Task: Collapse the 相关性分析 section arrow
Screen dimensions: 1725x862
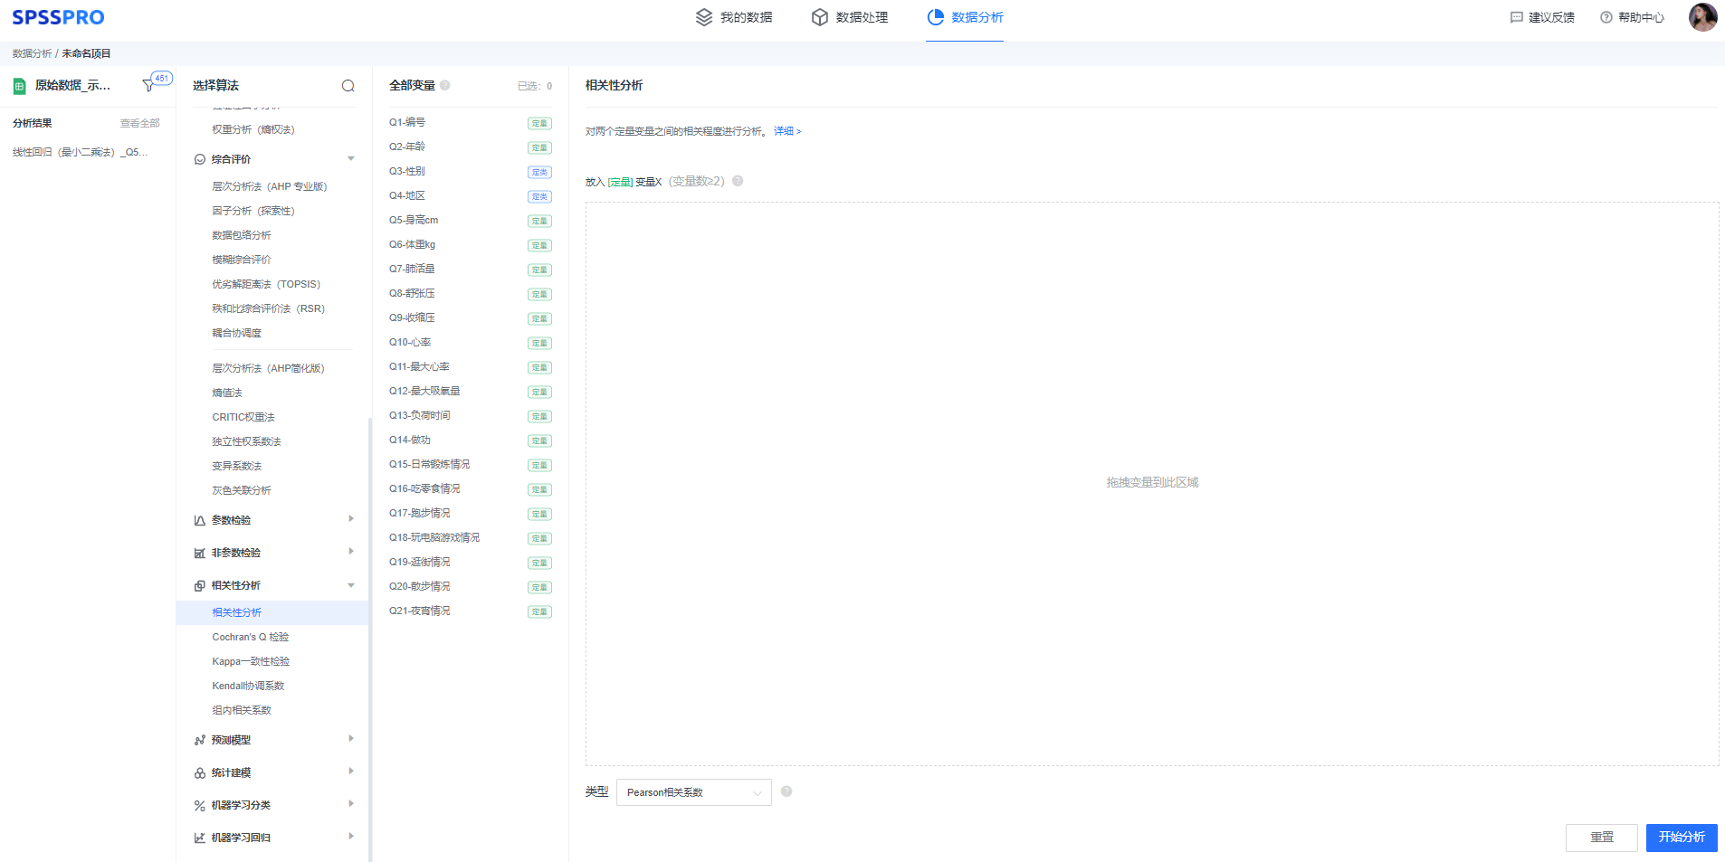Action: click(351, 585)
